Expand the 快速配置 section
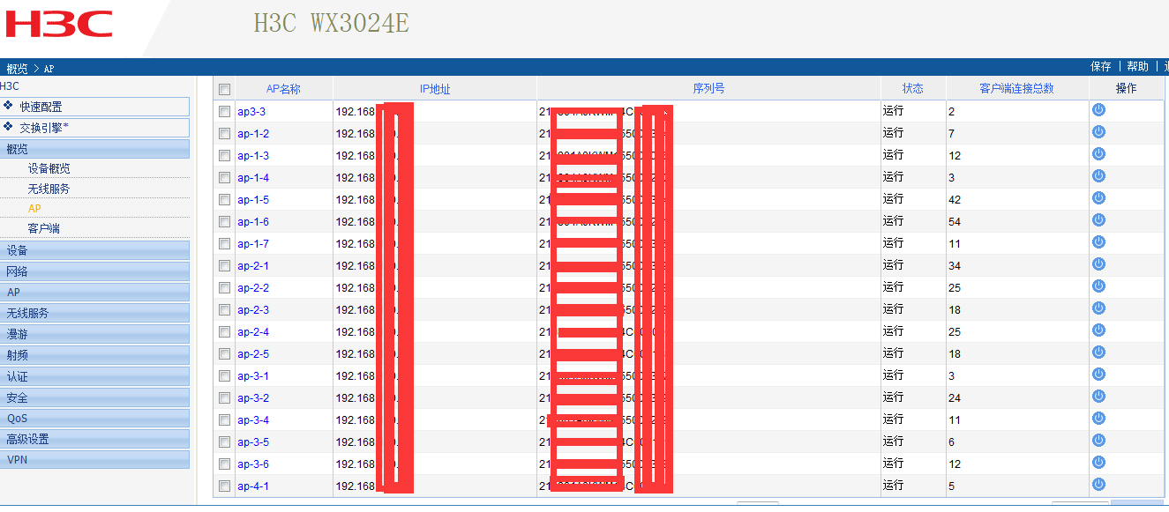Viewport: 1169px width, 512px height. tap(94, 107)
